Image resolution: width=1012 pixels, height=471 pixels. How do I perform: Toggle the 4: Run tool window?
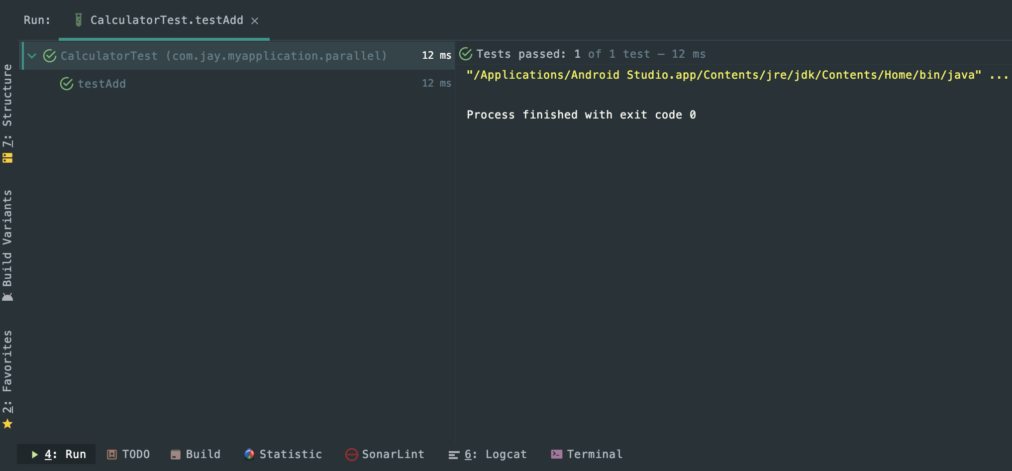[59, 454]
